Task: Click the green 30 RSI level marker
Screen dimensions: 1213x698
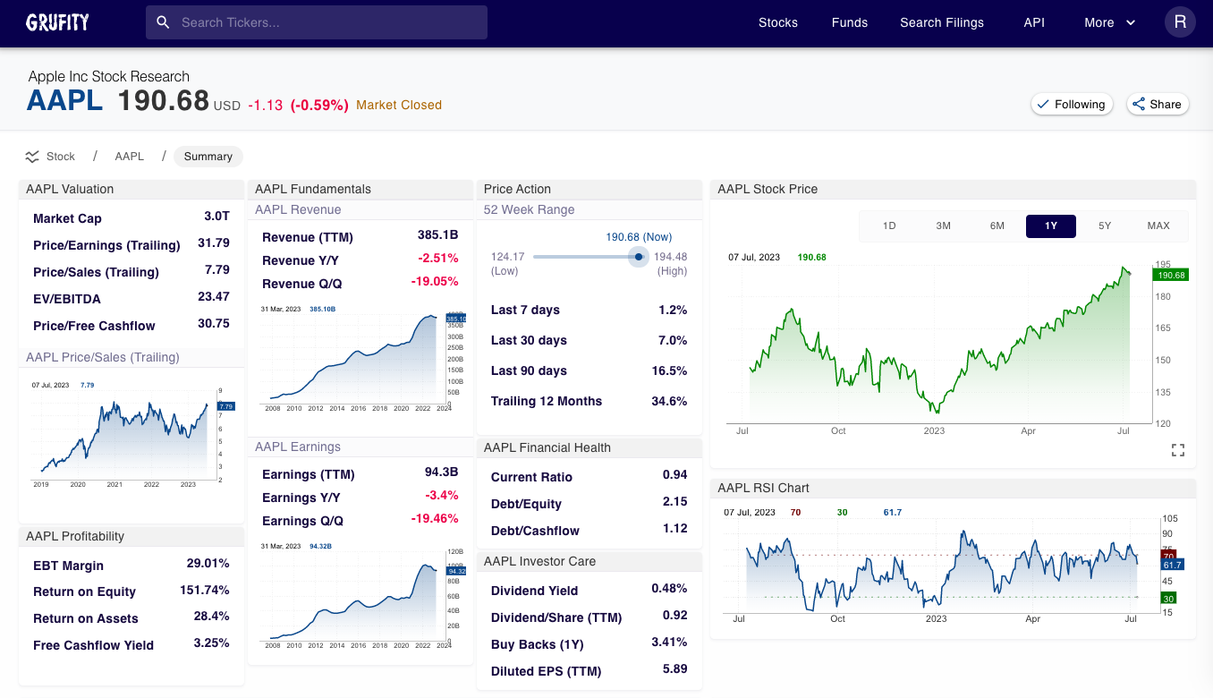Action: (x=1168, y=598)
